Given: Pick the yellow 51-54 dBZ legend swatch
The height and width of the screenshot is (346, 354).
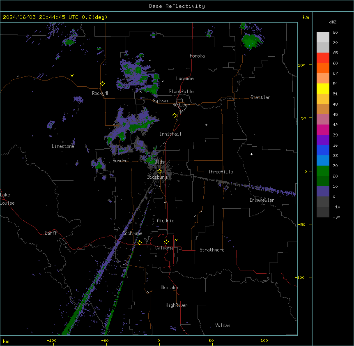Looking at the screenshot, I should click(323, 88).
